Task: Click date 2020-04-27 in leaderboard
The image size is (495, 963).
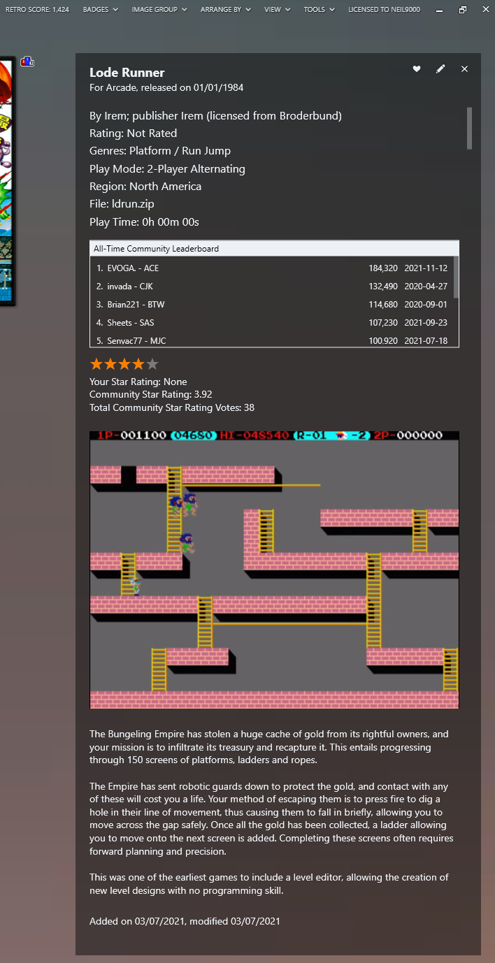Action: 426,287
